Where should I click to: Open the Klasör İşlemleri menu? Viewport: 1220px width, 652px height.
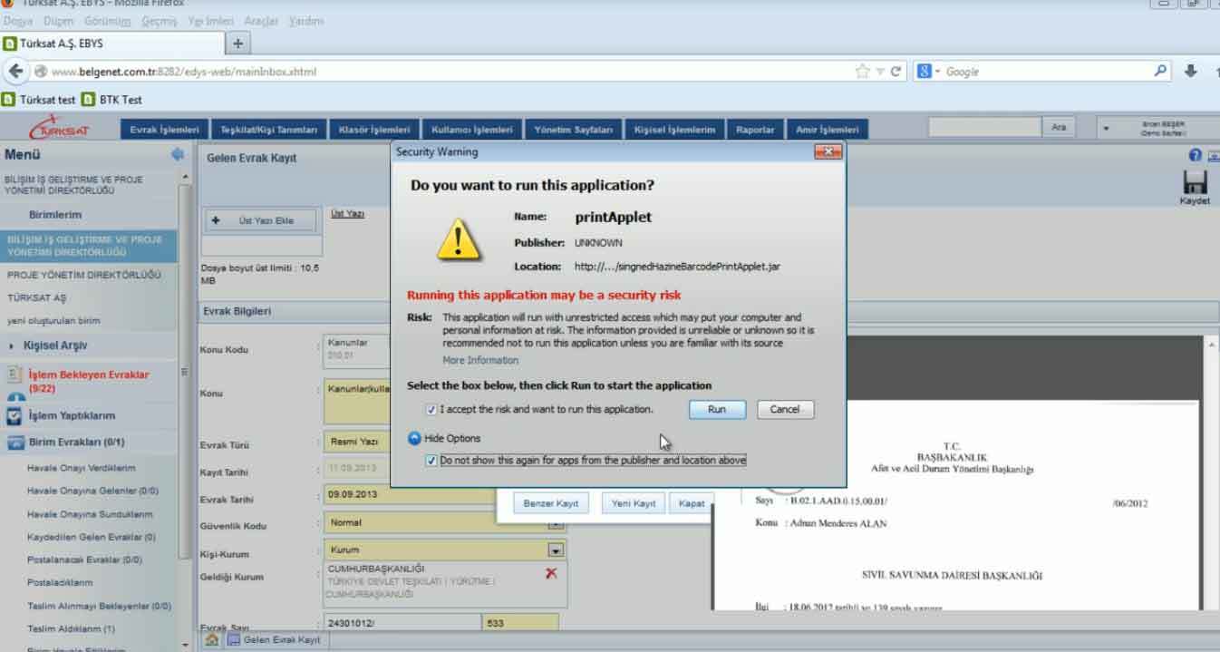click(x=374, y=130)
